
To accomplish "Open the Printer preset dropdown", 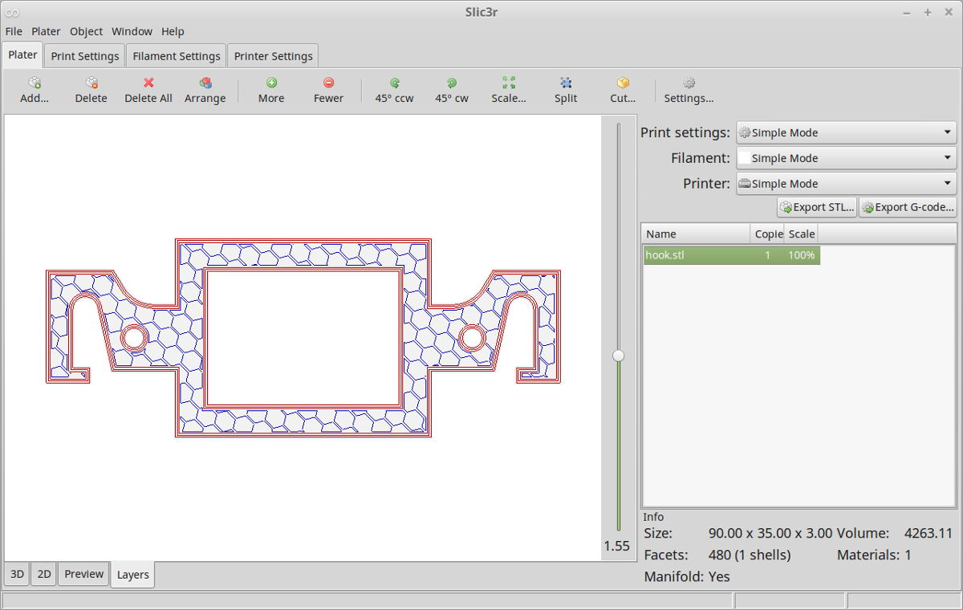I will [846, 184].
